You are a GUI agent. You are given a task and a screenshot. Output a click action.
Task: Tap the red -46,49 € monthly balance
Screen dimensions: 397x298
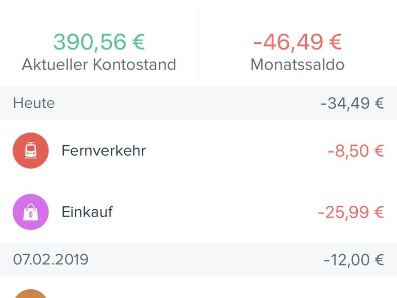297,42
